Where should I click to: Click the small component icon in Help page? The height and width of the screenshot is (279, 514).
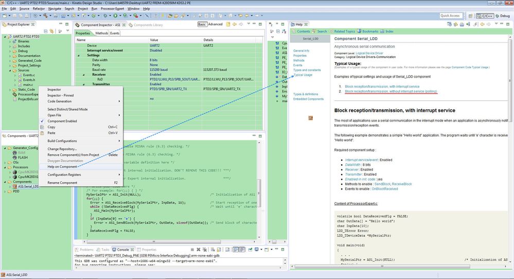310,118
